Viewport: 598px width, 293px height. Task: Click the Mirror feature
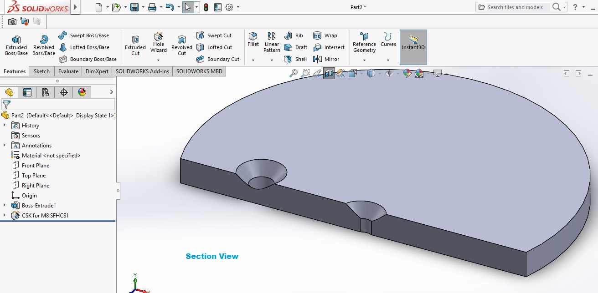pos(326,59)
